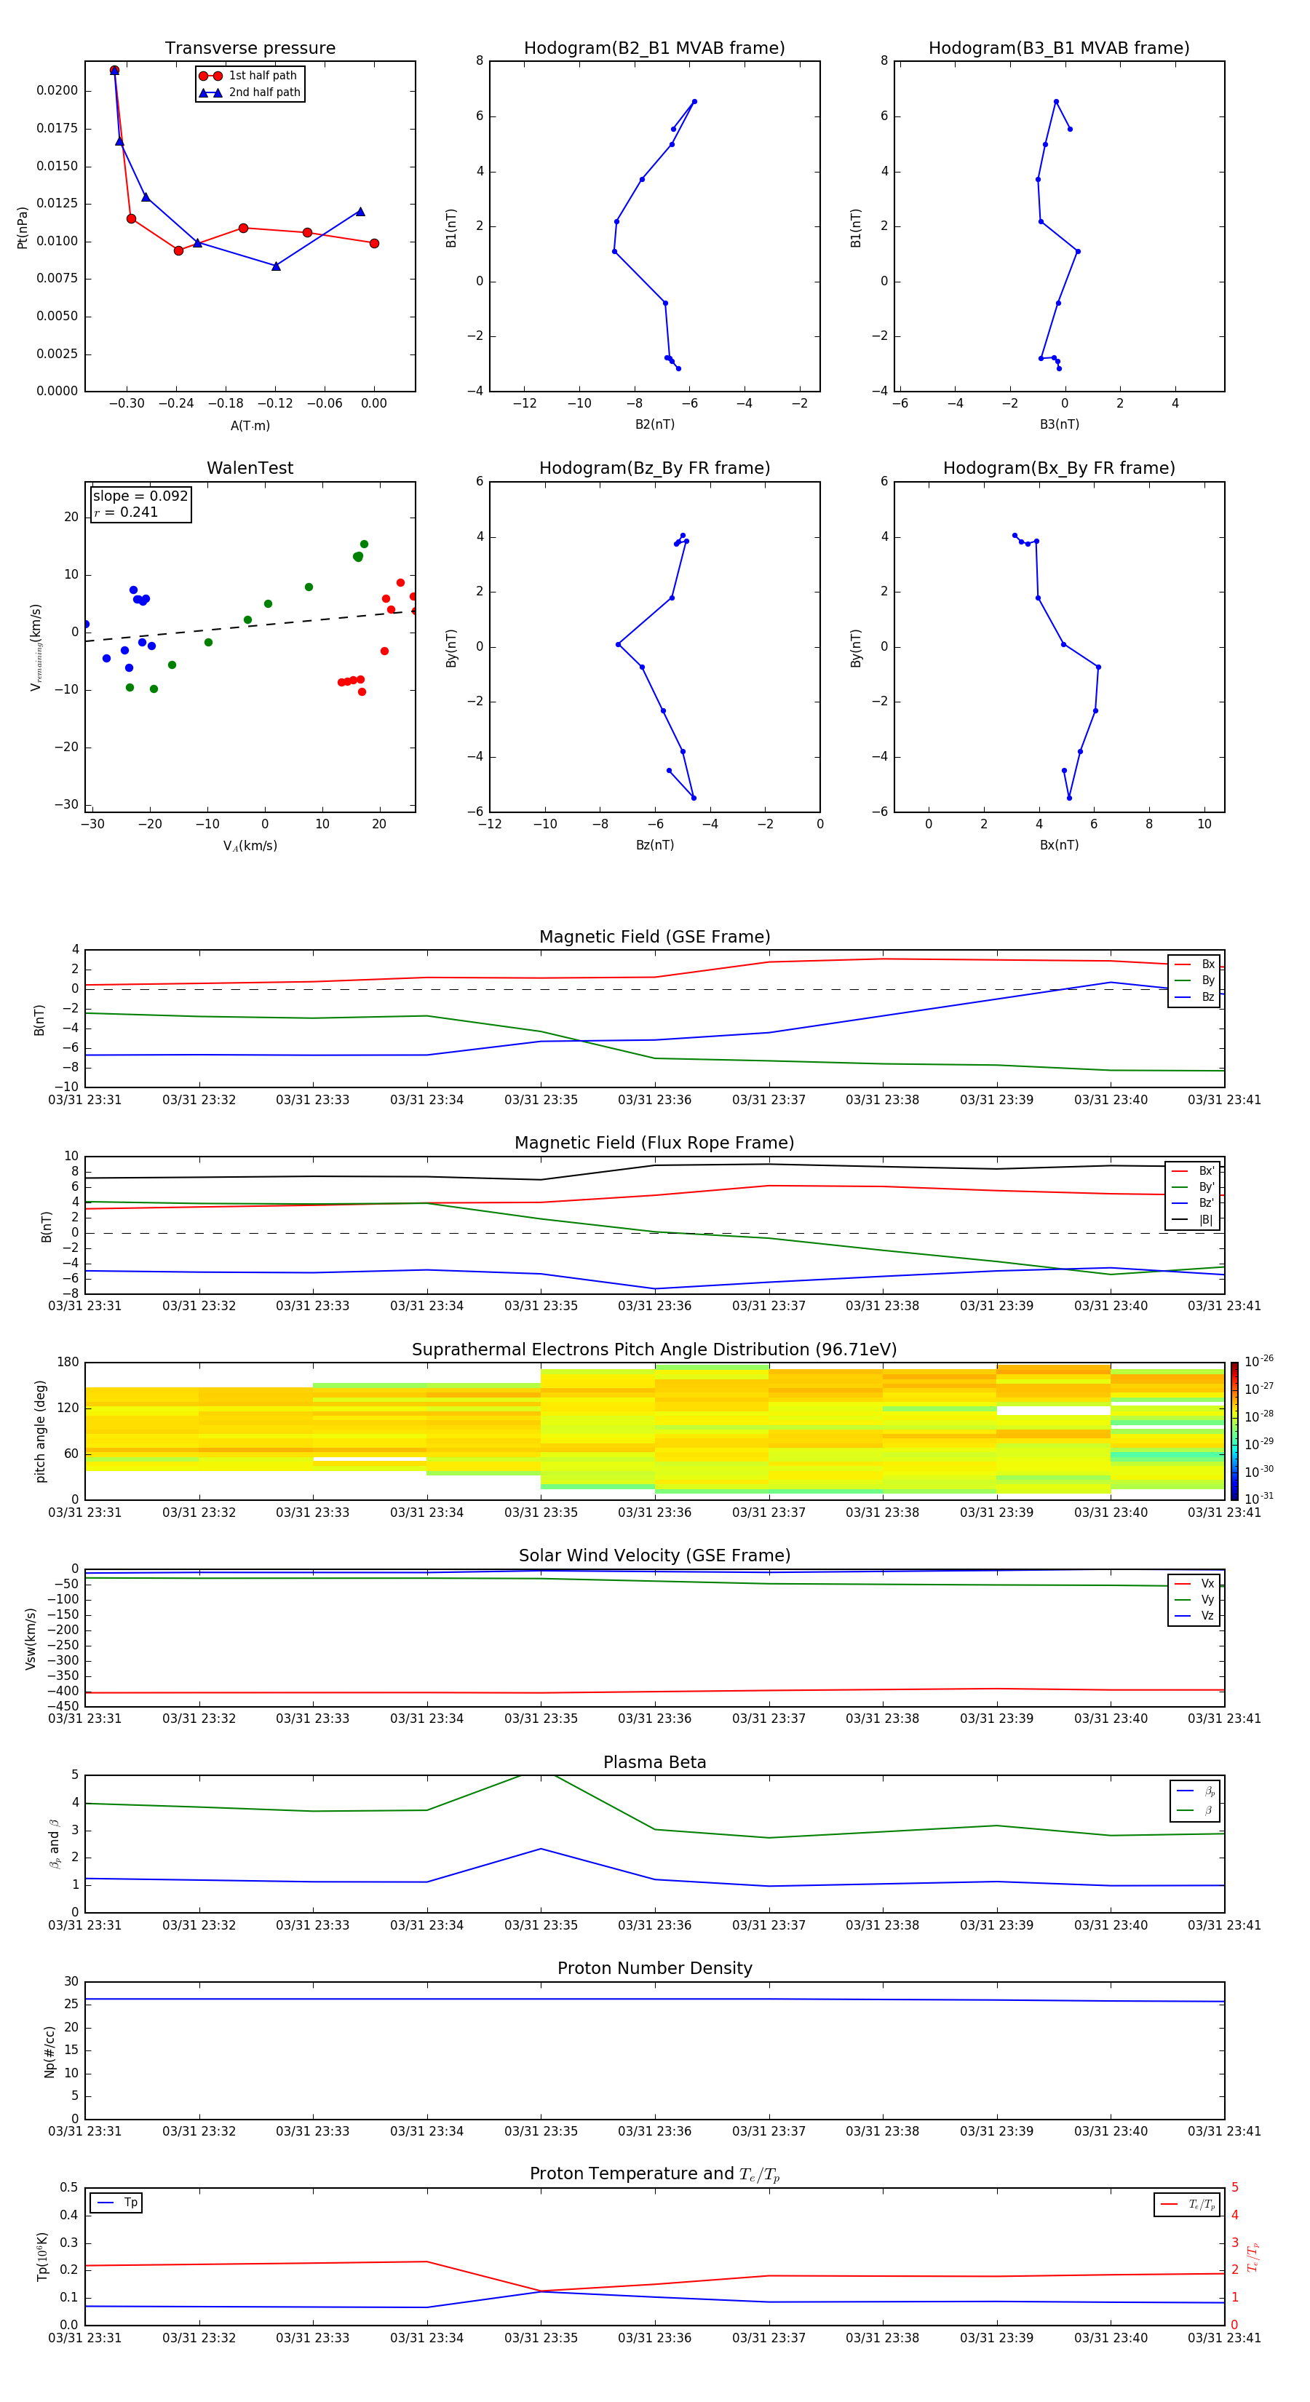Click the 'Hodogram(B3_B1 MVAB frame)' title
The image size is (1310, 2402).
pyautogui.click(x=1059, y=49)
